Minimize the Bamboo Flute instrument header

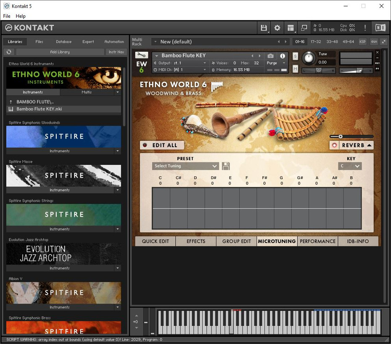coord(377,58)
